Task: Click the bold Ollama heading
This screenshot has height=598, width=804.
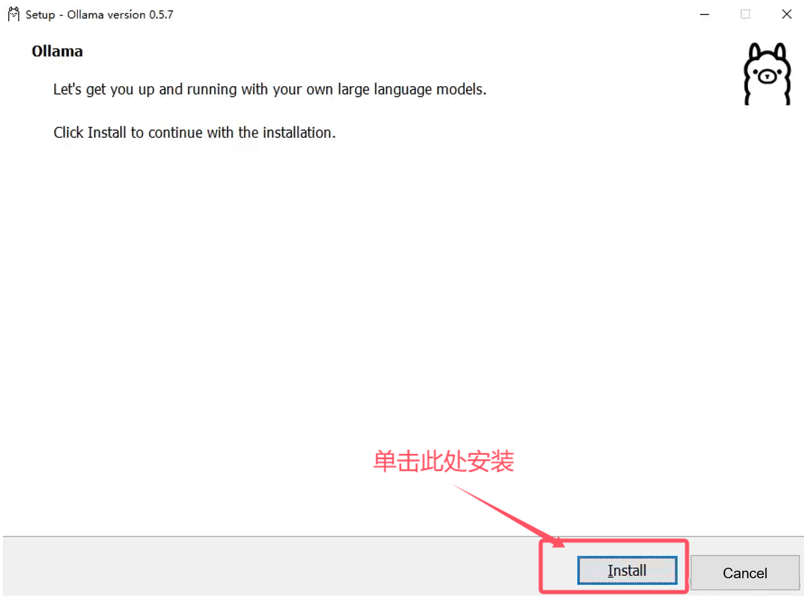Action: pos(57,51)
